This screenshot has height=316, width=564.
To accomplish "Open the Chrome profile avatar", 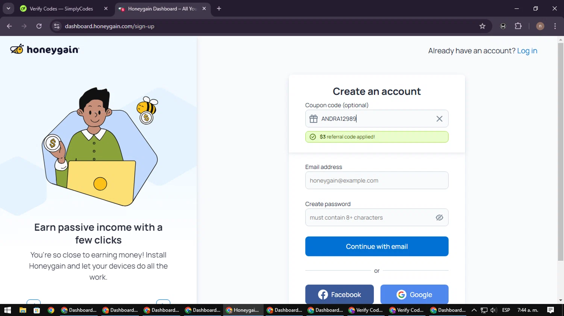I will (540, 26).
